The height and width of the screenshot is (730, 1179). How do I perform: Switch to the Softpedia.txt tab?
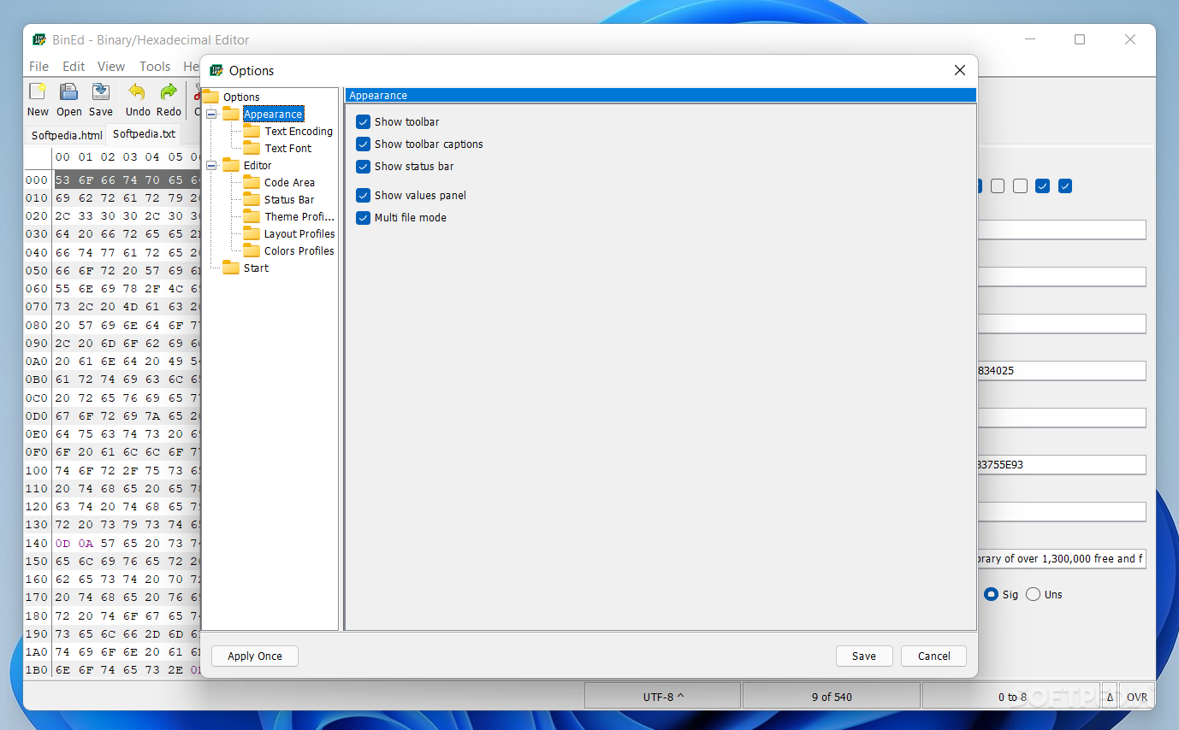coord(144,134)
